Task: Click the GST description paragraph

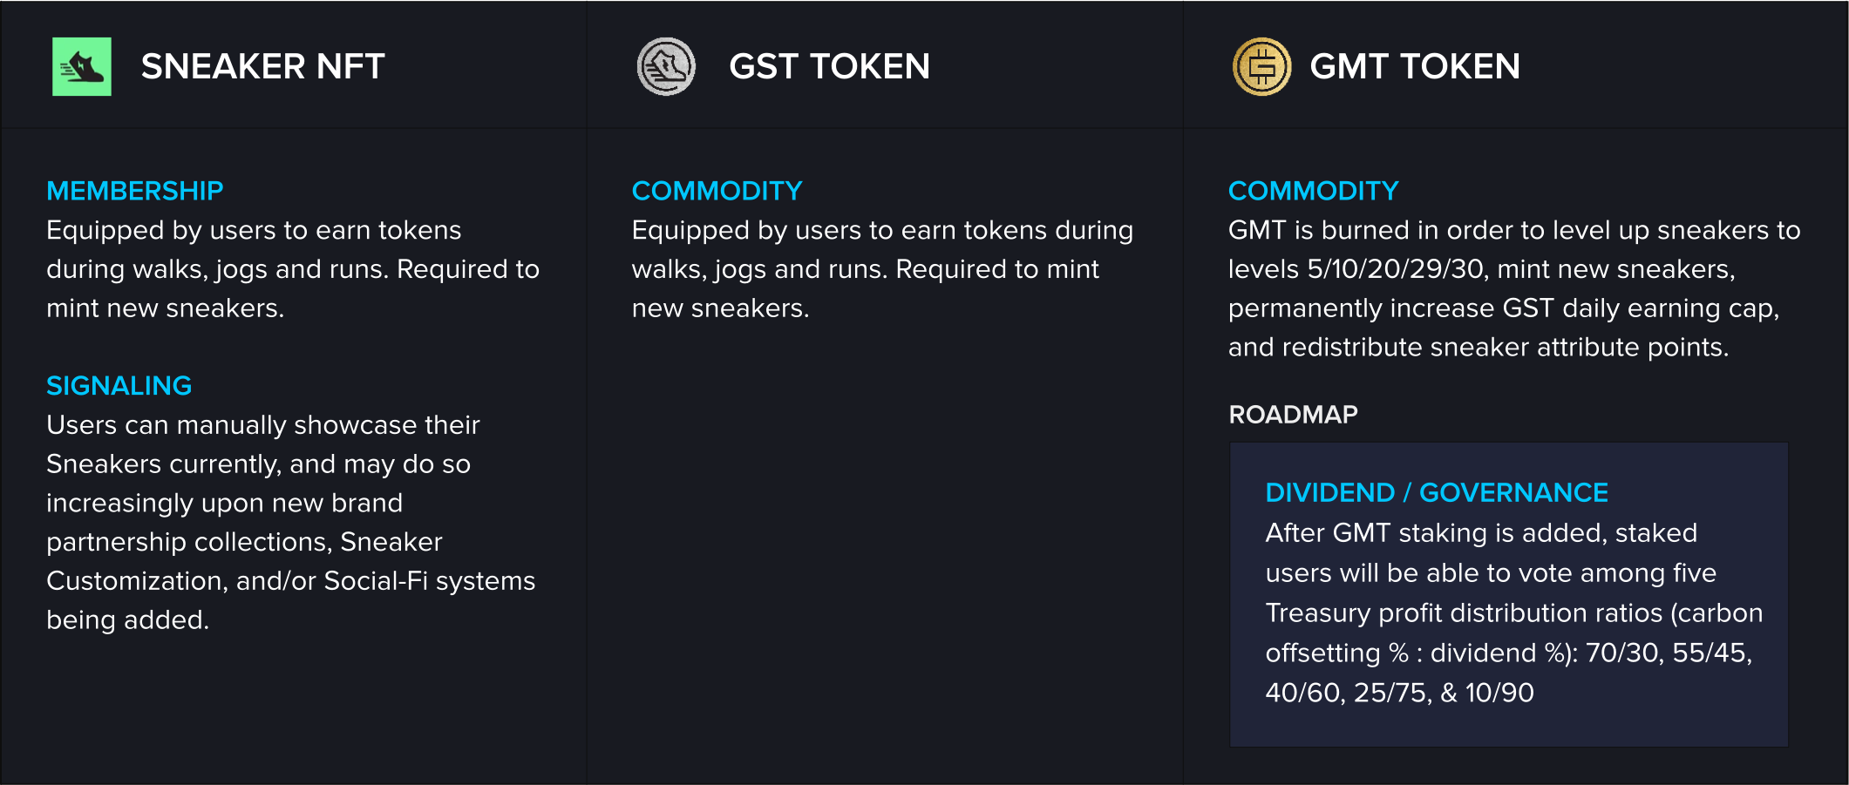Action: [881, 269]
